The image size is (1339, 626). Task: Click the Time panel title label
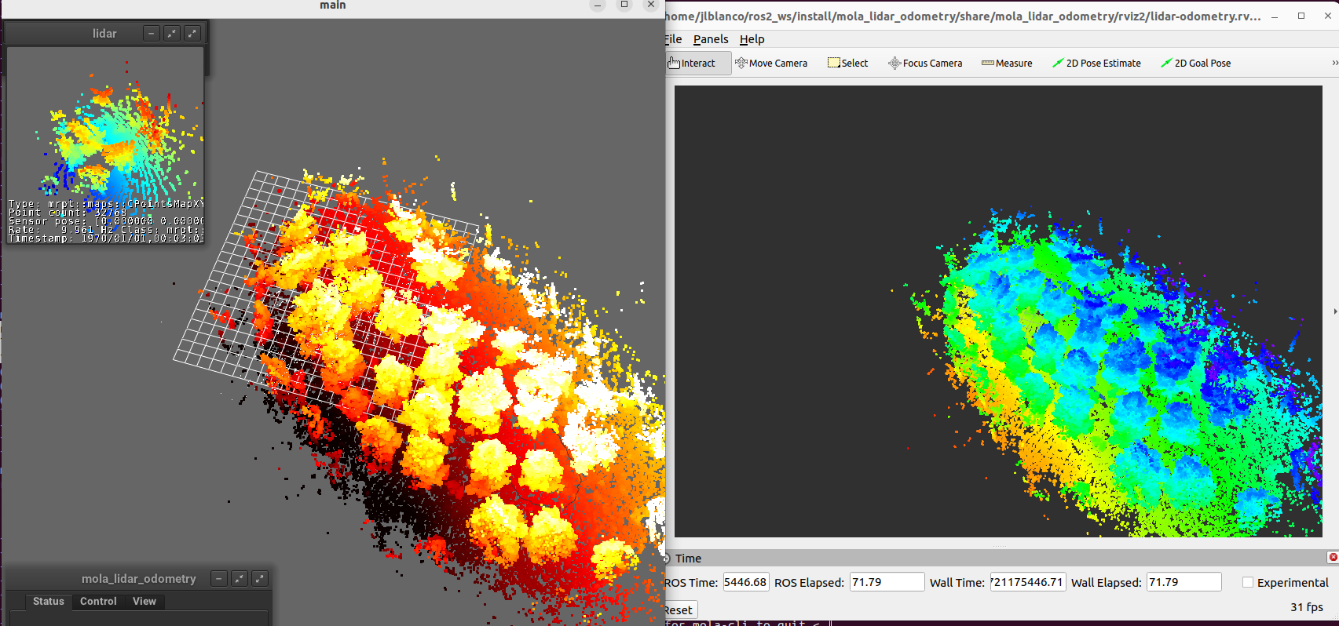pos(688,559)
